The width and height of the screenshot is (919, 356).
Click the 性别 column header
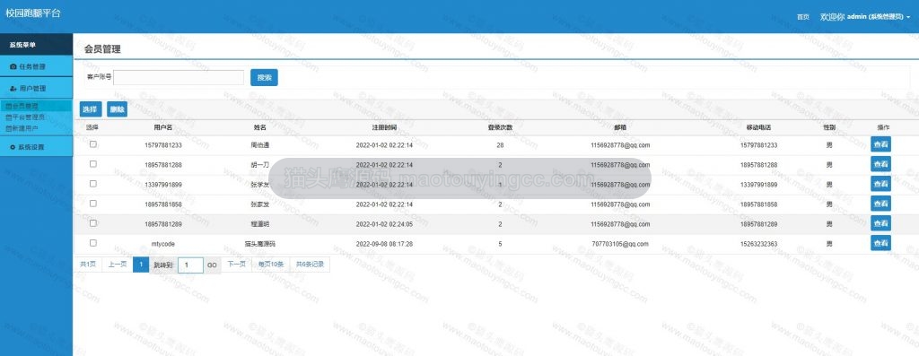[829, 127]
